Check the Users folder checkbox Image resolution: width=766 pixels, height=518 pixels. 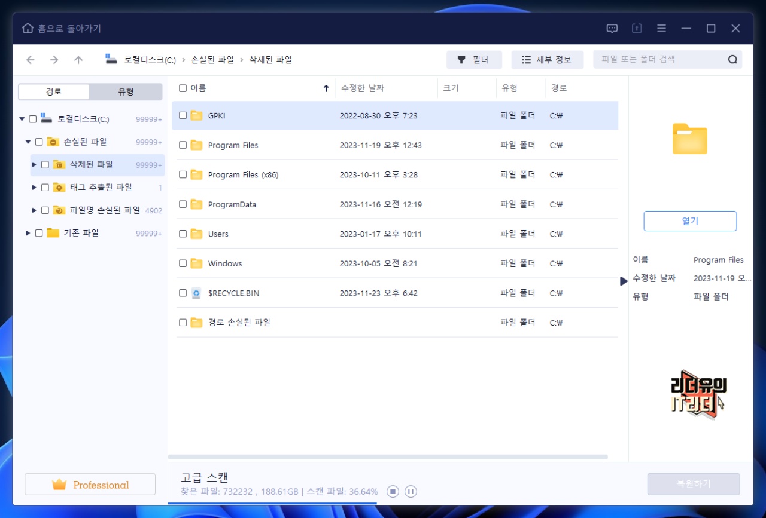tap(183, 234)
